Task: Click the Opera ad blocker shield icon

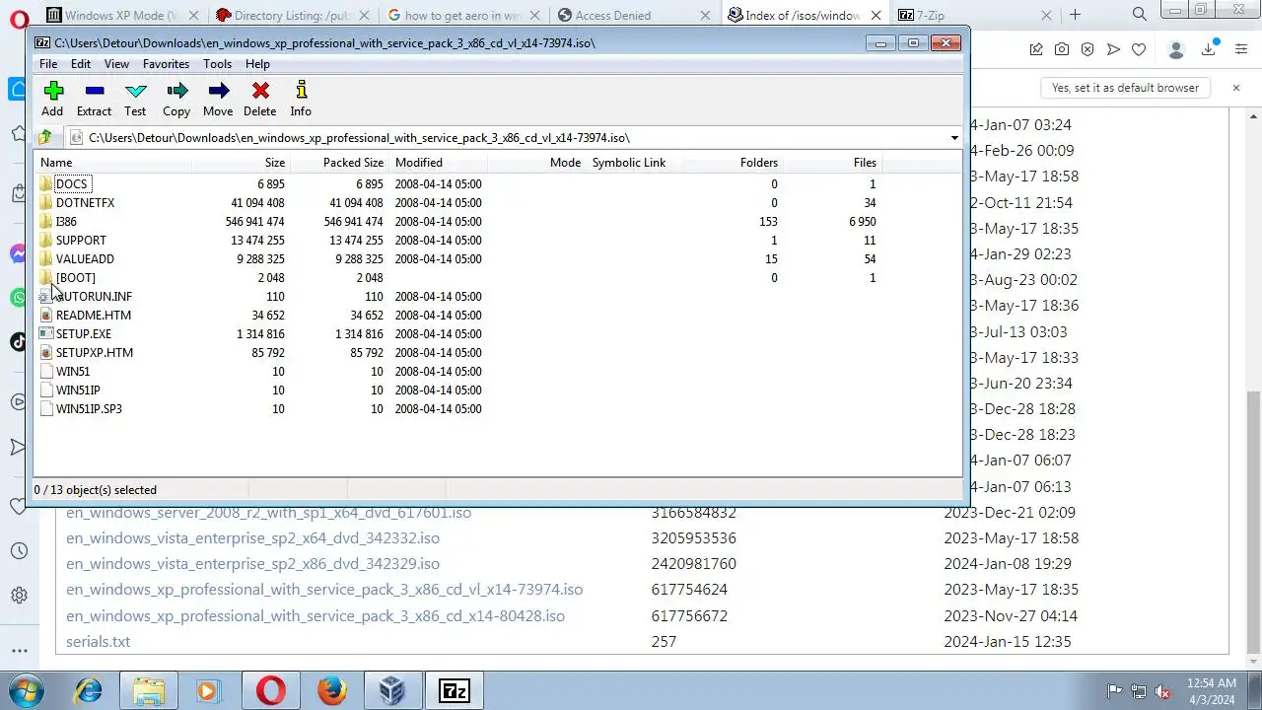Action: click(x=1087, y=49)
